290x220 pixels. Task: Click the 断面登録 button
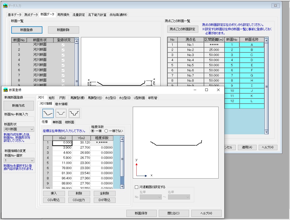pyautogui.click(x=27, y=30)
